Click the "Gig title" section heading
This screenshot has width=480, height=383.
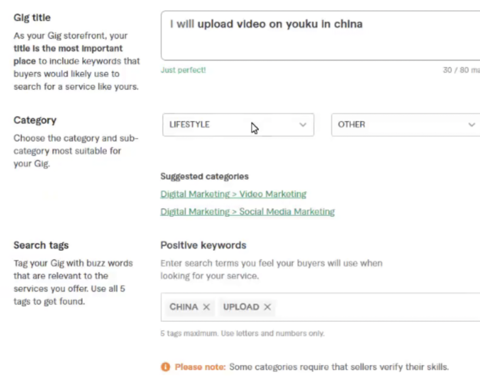coord(32,18)
